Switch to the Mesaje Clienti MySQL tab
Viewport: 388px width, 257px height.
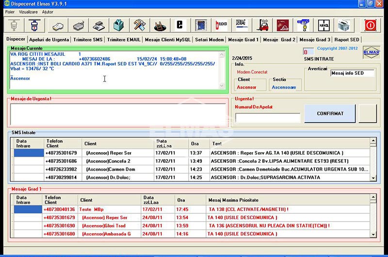168,40
